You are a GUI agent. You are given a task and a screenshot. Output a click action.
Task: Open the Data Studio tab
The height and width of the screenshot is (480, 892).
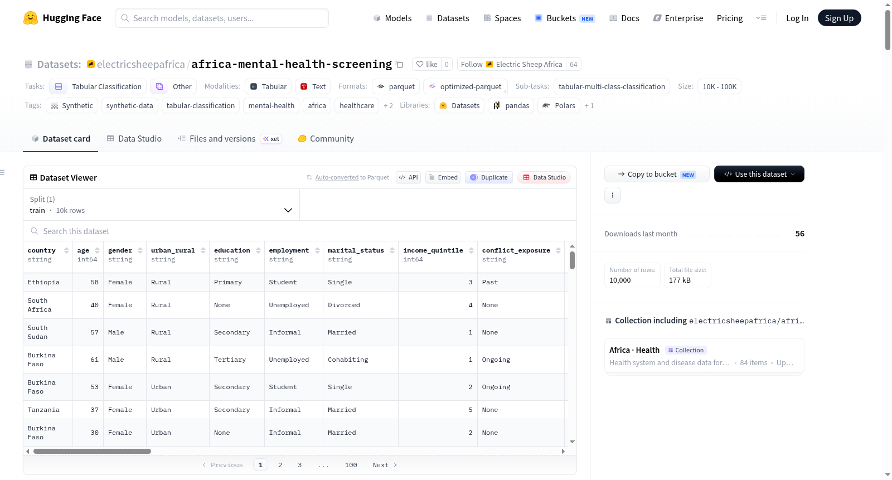[x=134, y=138]
